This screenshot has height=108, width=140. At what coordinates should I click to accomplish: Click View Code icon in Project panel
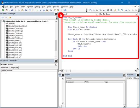pyautogui.click(x=3, y=18)
